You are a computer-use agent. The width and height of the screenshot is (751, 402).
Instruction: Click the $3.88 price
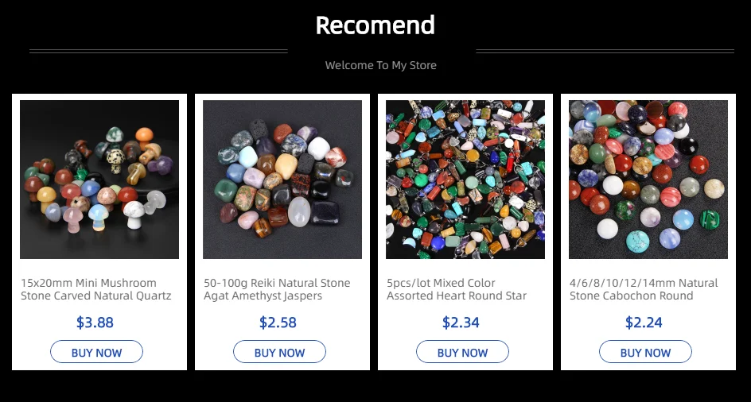point(95,323)
